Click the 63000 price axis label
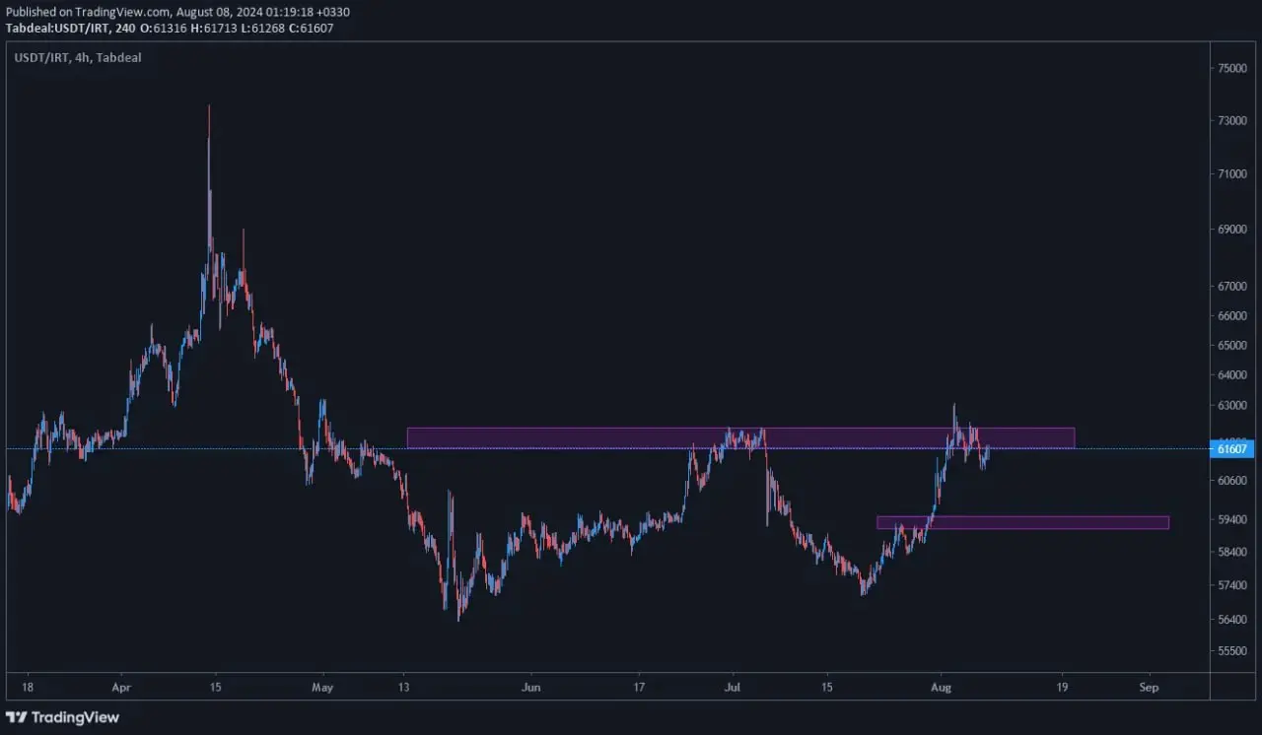 (1233, 405)
